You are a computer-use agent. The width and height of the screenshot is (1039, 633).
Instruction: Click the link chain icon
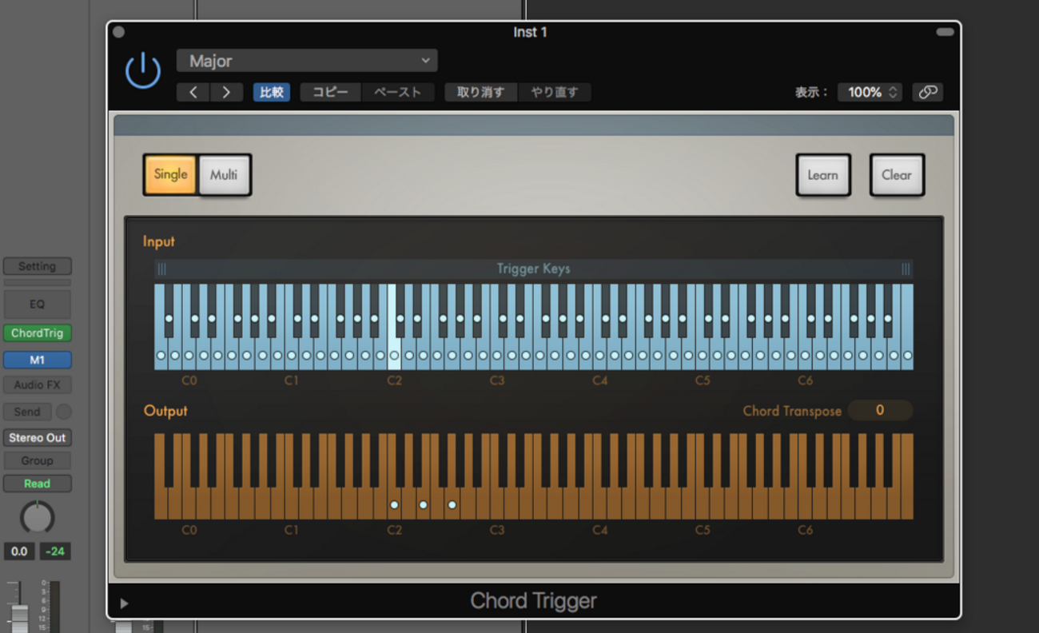tap(927, 92)
